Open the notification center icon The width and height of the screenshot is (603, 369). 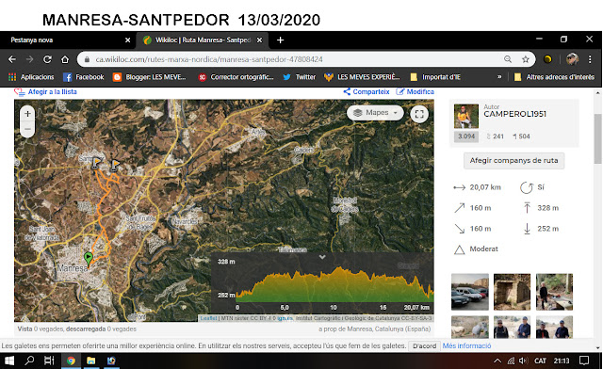pyautogui.click(x=584, y=361)
